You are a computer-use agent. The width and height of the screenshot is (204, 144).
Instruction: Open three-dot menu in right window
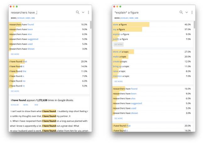point(192,12)
